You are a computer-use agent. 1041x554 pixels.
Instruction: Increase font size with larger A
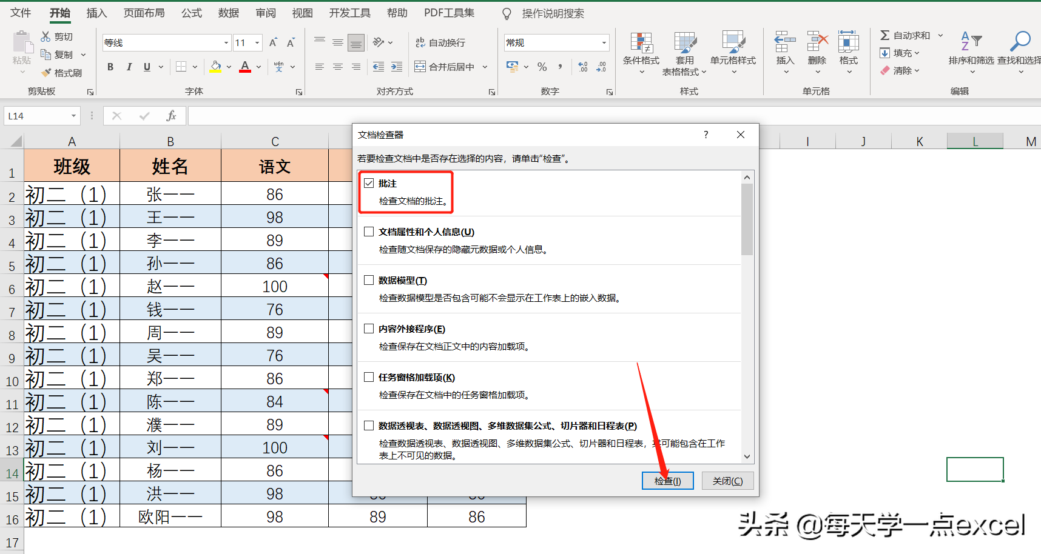[x=273, y=42]
